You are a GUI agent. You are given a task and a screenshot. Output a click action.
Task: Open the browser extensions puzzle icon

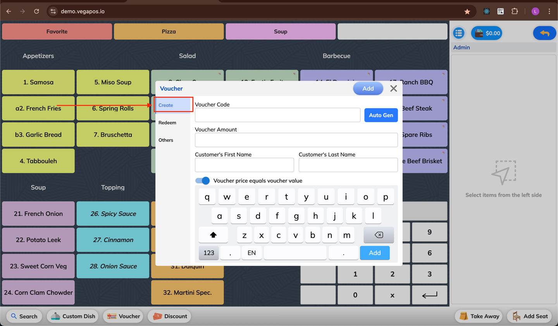515,11
